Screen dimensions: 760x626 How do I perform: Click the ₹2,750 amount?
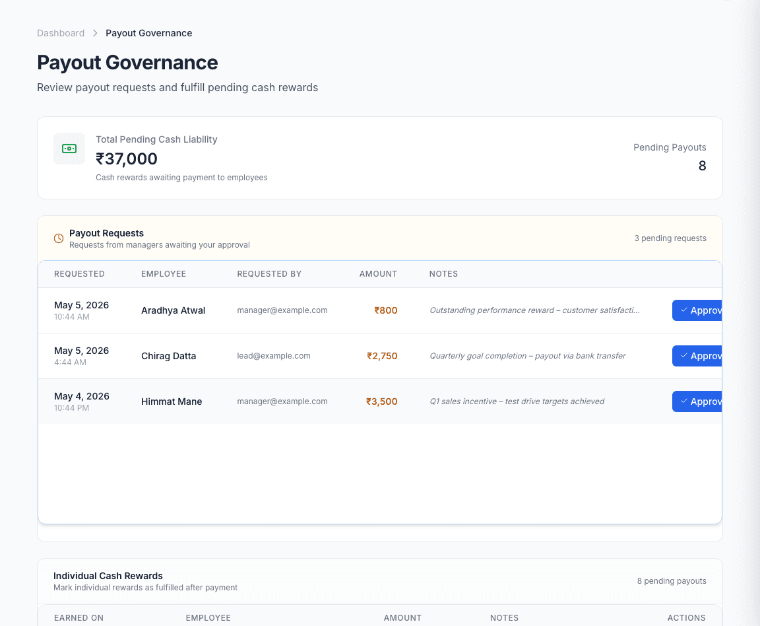[382, 356]
